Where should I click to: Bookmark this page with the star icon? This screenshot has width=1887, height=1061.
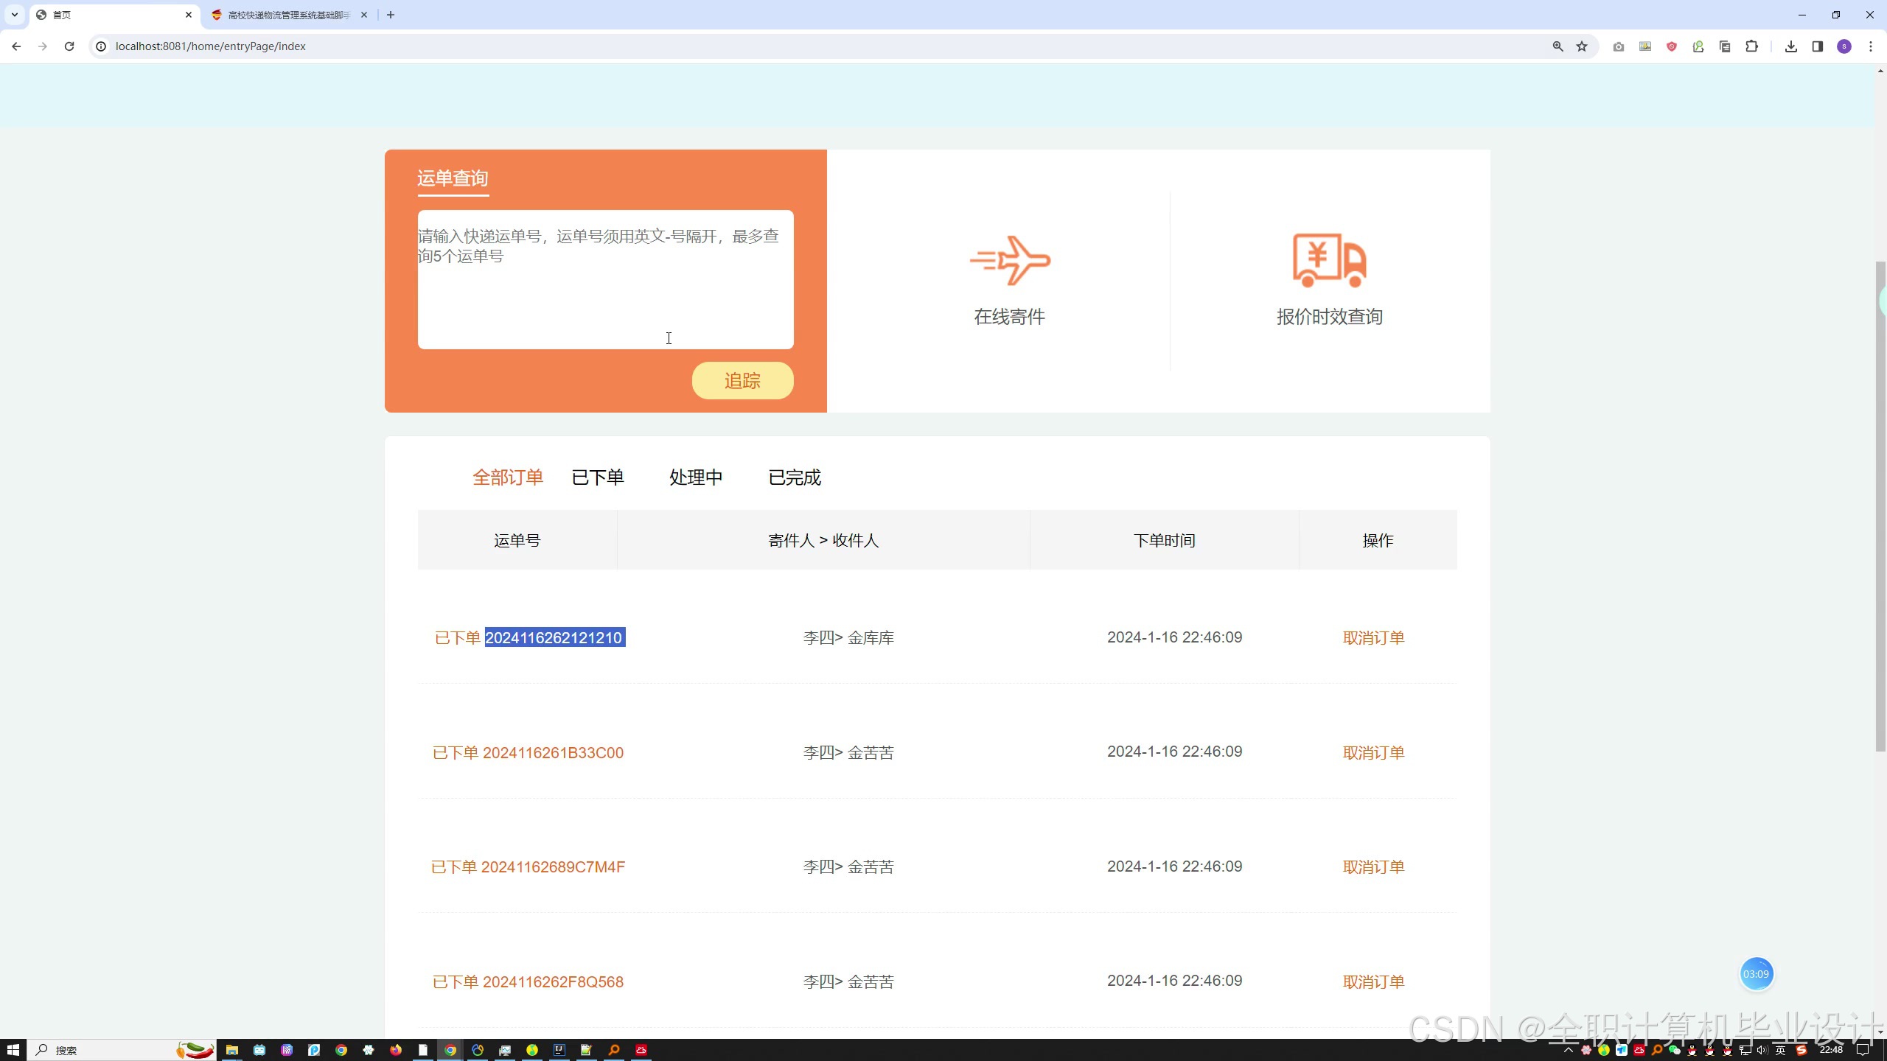(1582, 46)
